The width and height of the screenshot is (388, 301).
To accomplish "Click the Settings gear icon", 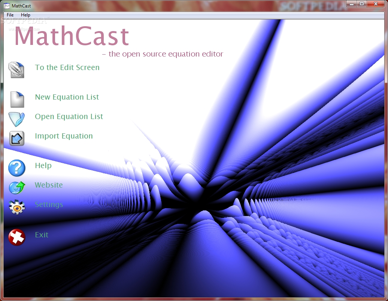I will coord(17,207).
